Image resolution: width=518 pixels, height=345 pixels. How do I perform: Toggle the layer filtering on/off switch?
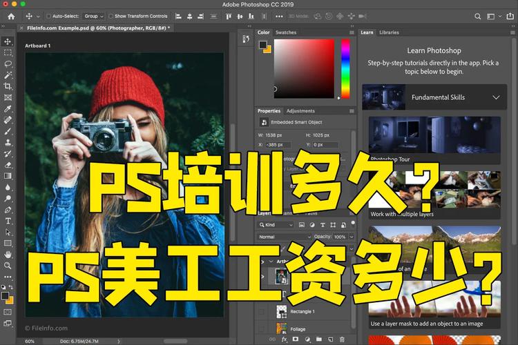click(x=353, y=223)
